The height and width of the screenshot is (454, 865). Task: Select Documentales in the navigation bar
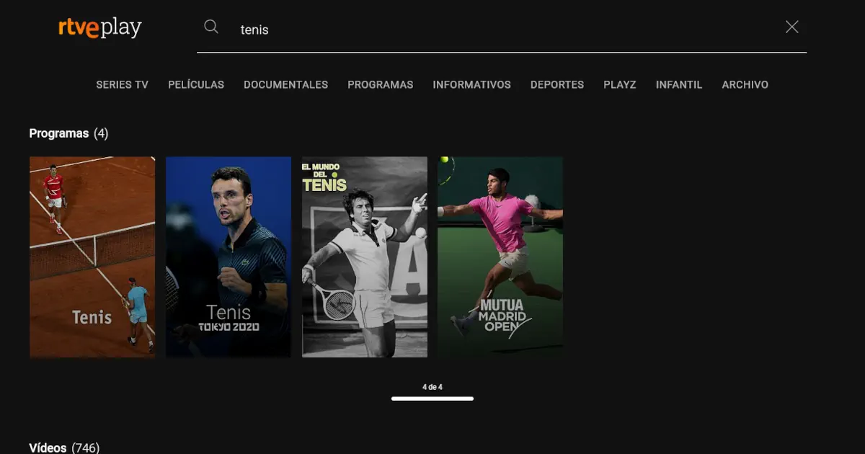click(x=285, y=84)
